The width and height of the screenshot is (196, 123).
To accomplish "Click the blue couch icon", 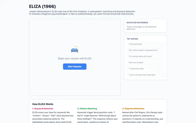I will tap(74, 50).
